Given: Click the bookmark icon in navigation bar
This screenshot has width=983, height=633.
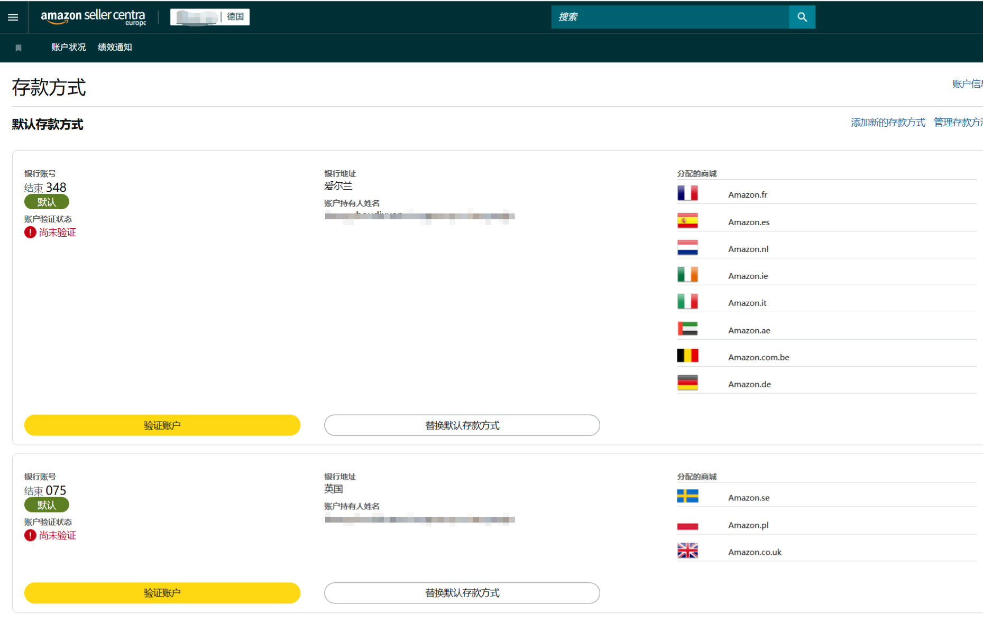Looking at the screenshot, I should (19, 48).
